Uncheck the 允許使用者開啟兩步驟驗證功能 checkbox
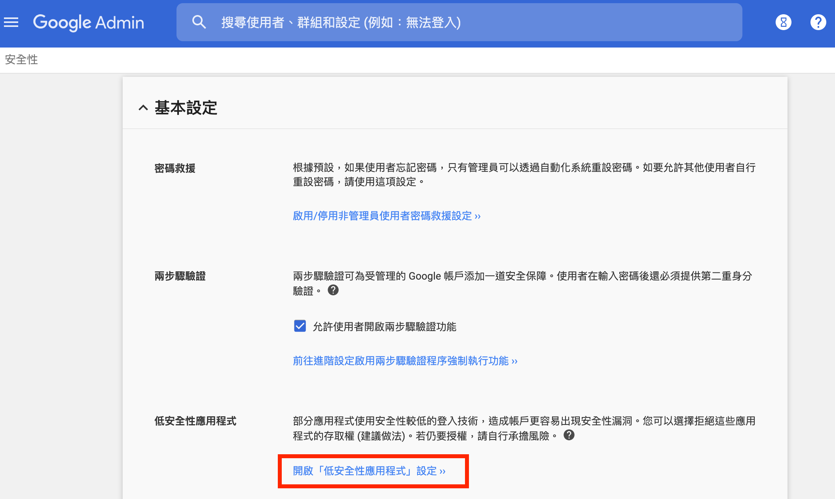This screenshot has width=835, height=499. click(x=300, y=326)
